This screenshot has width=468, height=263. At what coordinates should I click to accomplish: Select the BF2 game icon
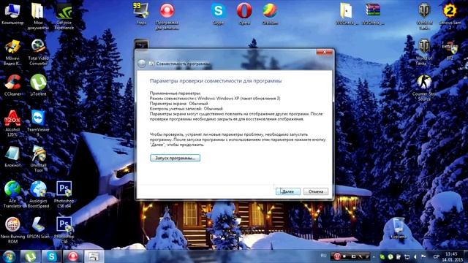[x=450, y=50]
